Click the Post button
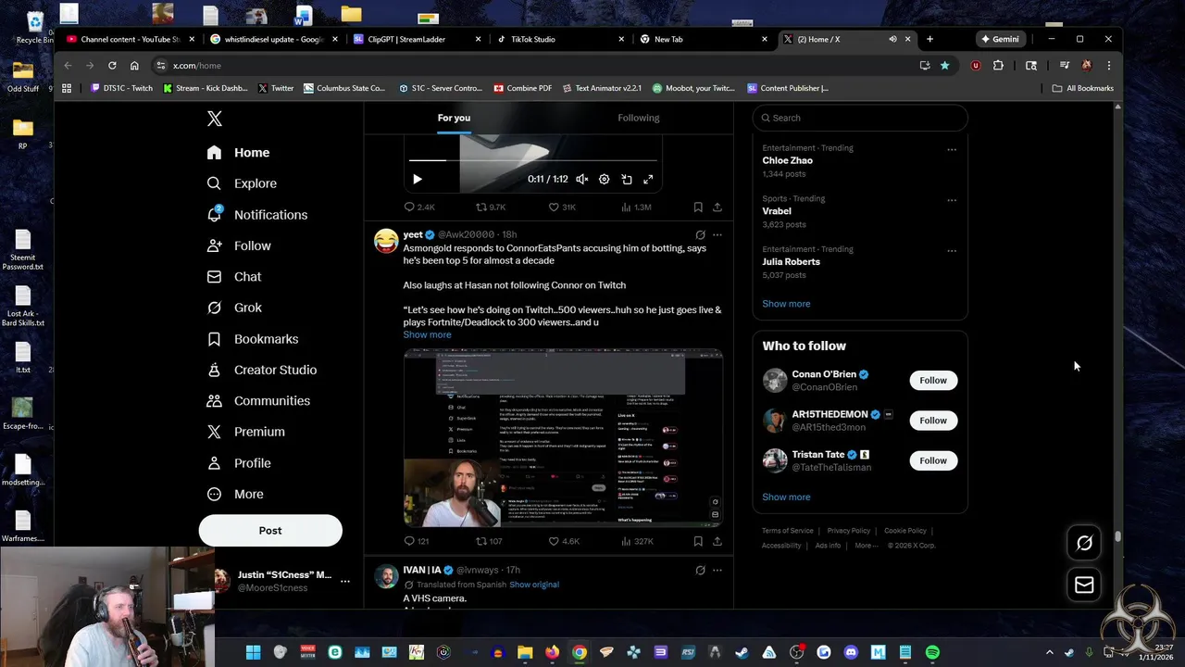The width and height of the screenshot is (1185, 667). [270, 531]
